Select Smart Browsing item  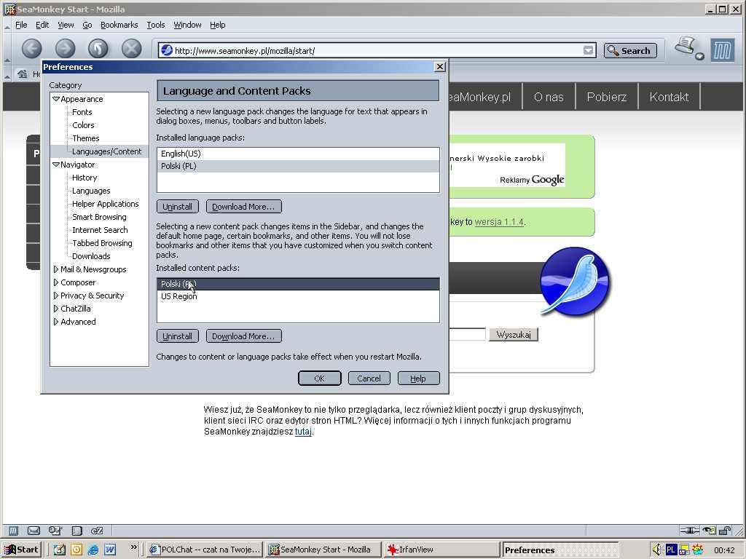tap(99, 217)
